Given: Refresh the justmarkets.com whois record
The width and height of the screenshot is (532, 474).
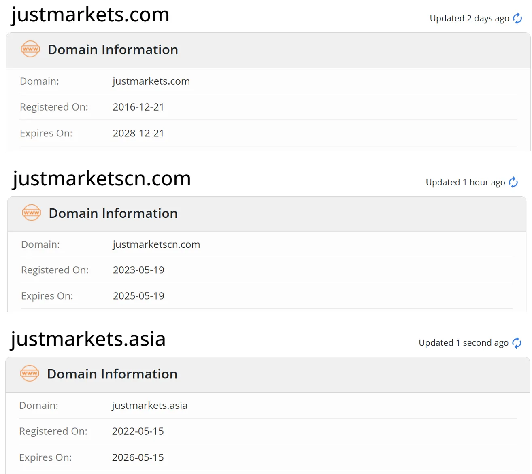Looking at the screenshot, I should coord(517,19).
